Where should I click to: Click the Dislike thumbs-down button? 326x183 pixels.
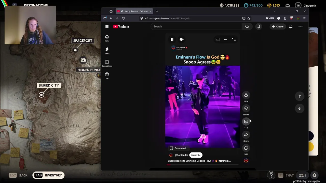tap(246, 108)
